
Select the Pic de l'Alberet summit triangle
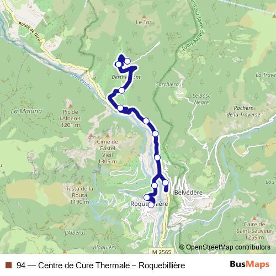71,106
